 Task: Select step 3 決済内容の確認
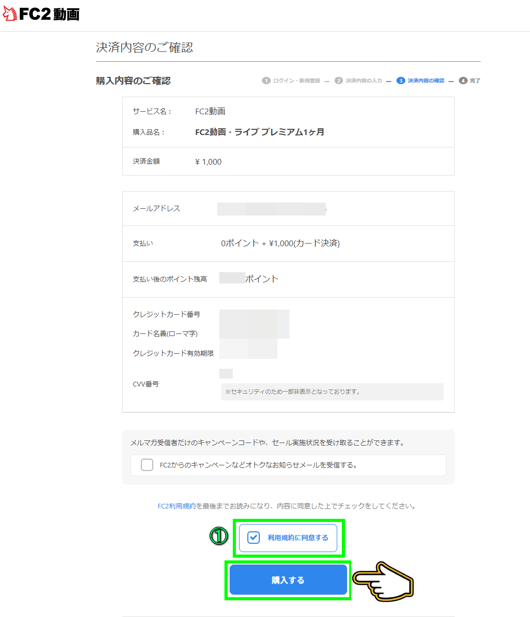[420, 81]
